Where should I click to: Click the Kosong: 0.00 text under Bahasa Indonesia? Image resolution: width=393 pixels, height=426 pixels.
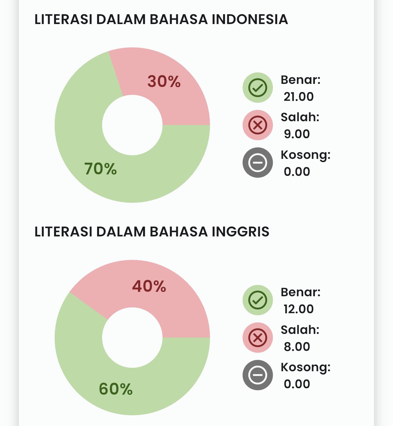(x=305, y=163)
